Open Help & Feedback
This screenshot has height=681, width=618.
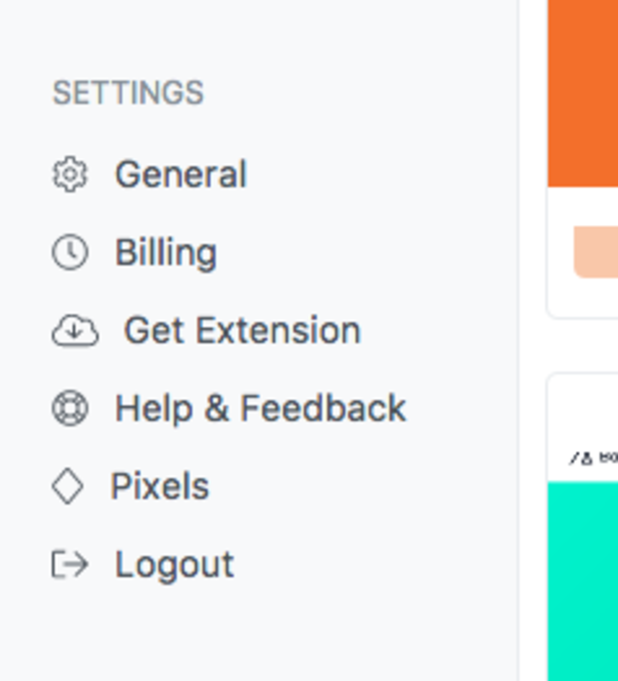coord(261,408)
